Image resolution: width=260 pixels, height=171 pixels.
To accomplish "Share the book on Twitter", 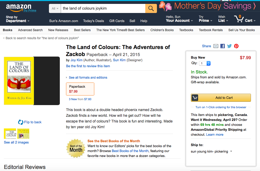I will [229, 46].
